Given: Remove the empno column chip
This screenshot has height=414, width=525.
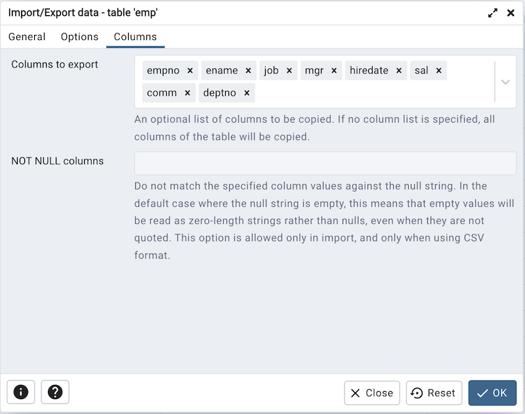Looking at the screenshot, I should pos(190,70).
